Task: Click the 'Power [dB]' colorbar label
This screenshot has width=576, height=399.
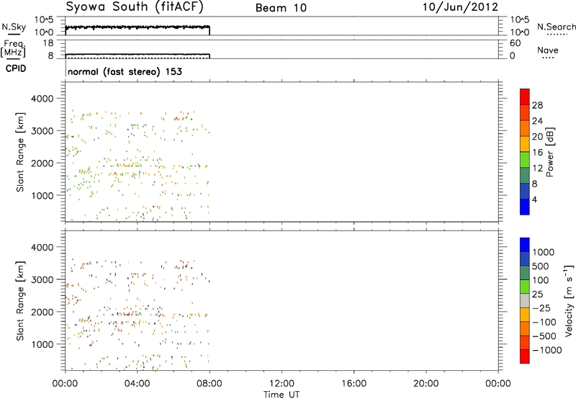Action: coord(549,152)
